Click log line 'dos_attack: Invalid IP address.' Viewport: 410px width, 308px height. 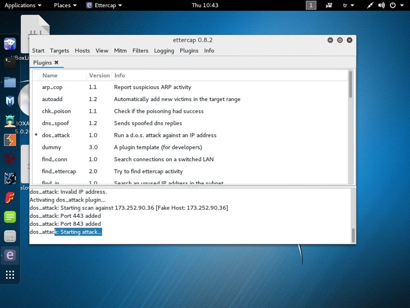68,192
